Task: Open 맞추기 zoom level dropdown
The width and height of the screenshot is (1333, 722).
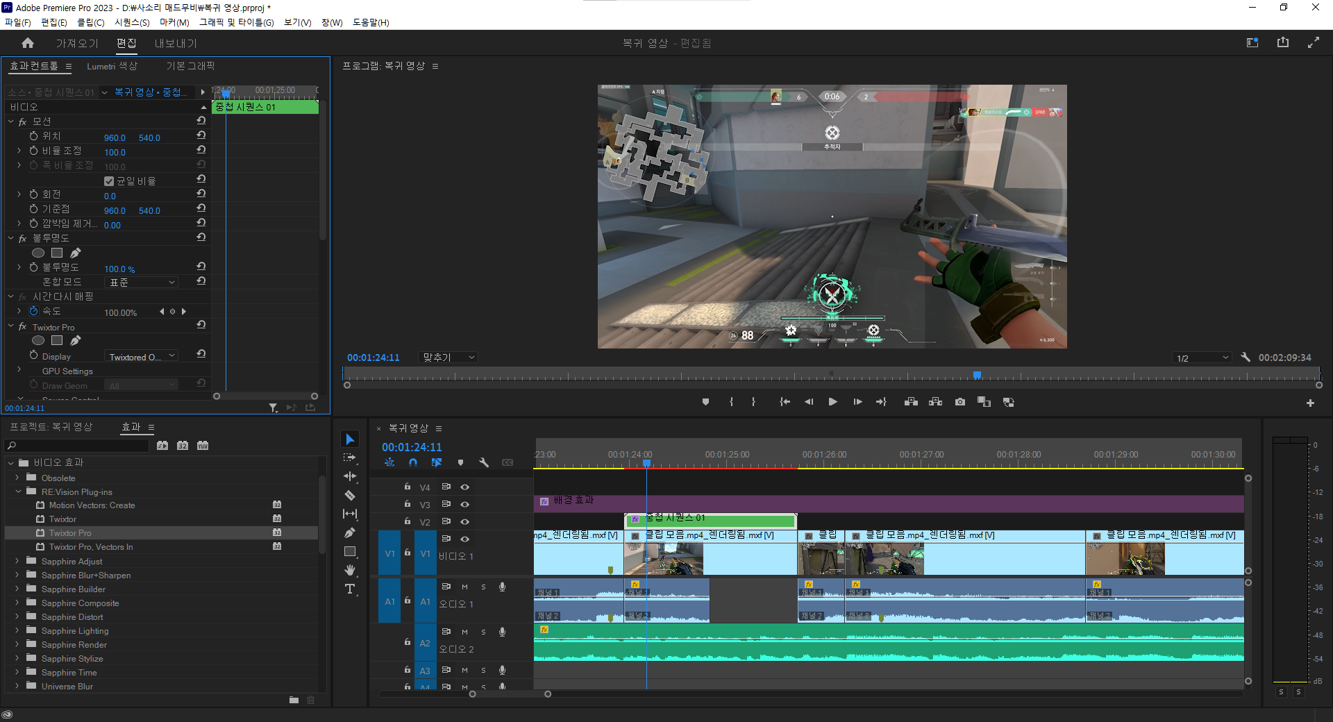Action: tap(448, 358)
